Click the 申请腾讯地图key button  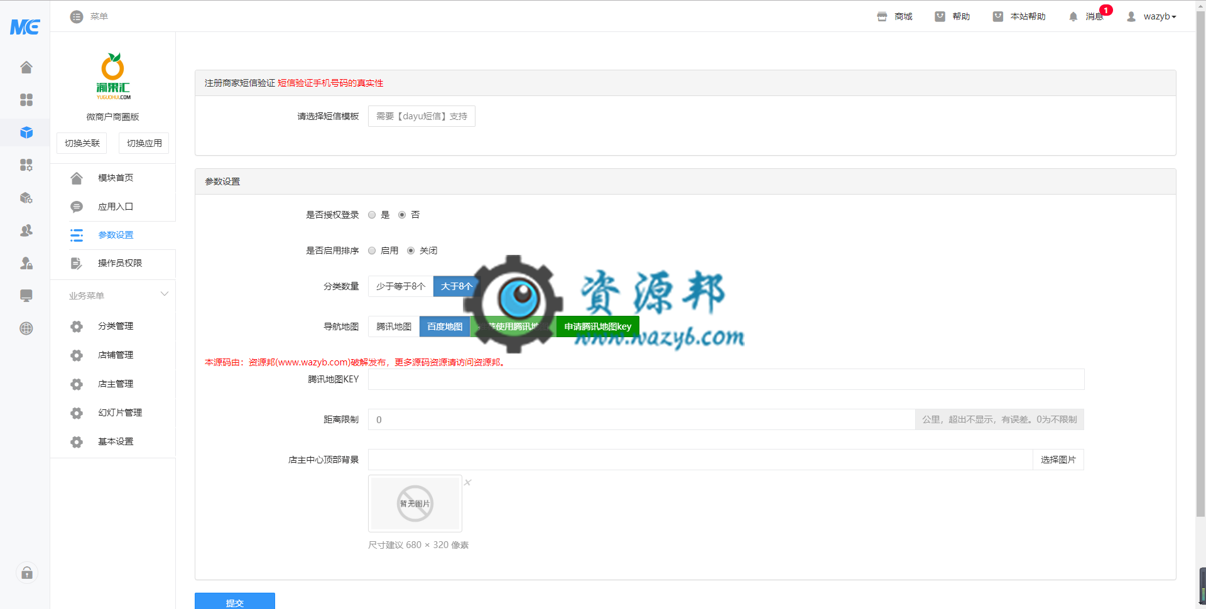(597, 326)
